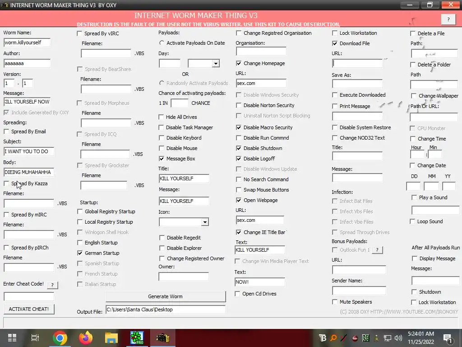Toggle the Open Cd Drives checkbox
Viewport: 462px width, 347px height.
[237, 294]
